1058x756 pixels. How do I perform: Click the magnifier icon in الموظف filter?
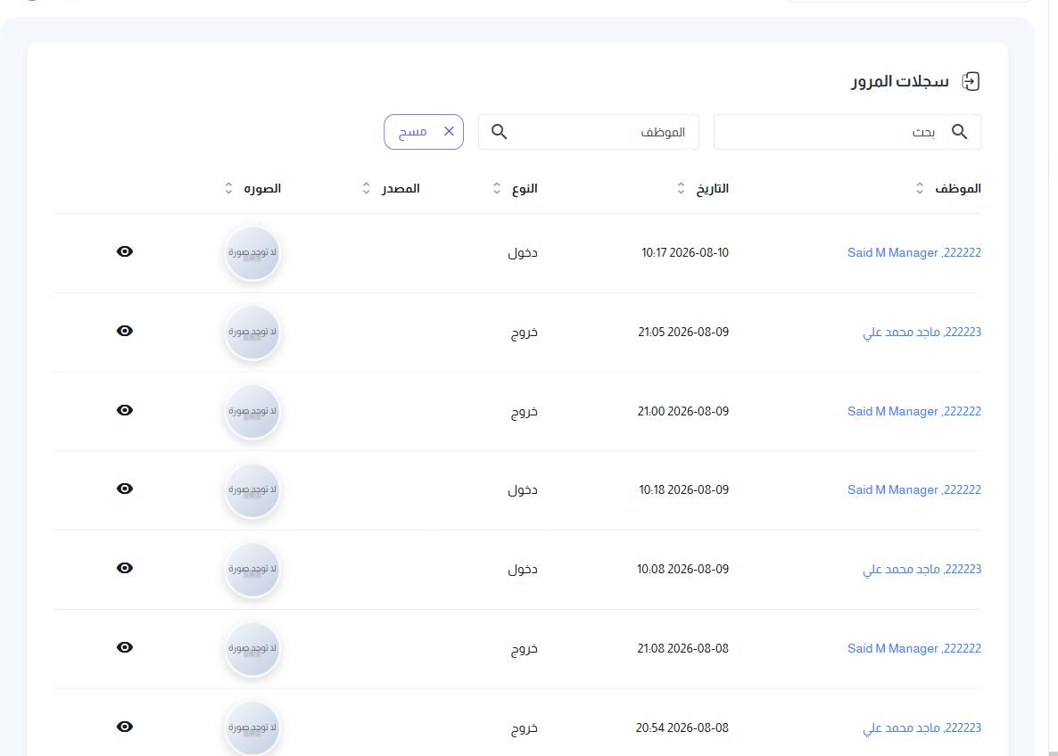click(499, 132)
